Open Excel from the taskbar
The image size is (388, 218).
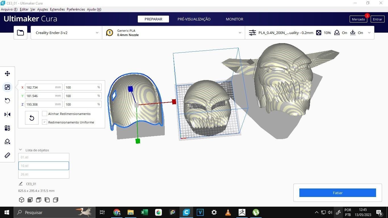pyautogui.click(x=145, y=212)
